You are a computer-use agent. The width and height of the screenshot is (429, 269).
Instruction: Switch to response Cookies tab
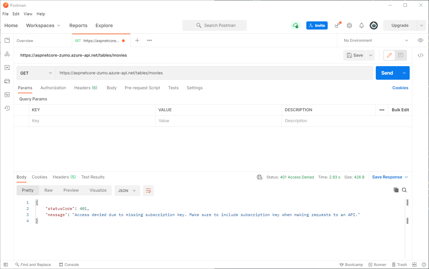40,177
